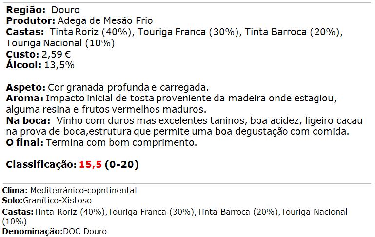
Task: Click the O final heading
Action: [25, 142]
